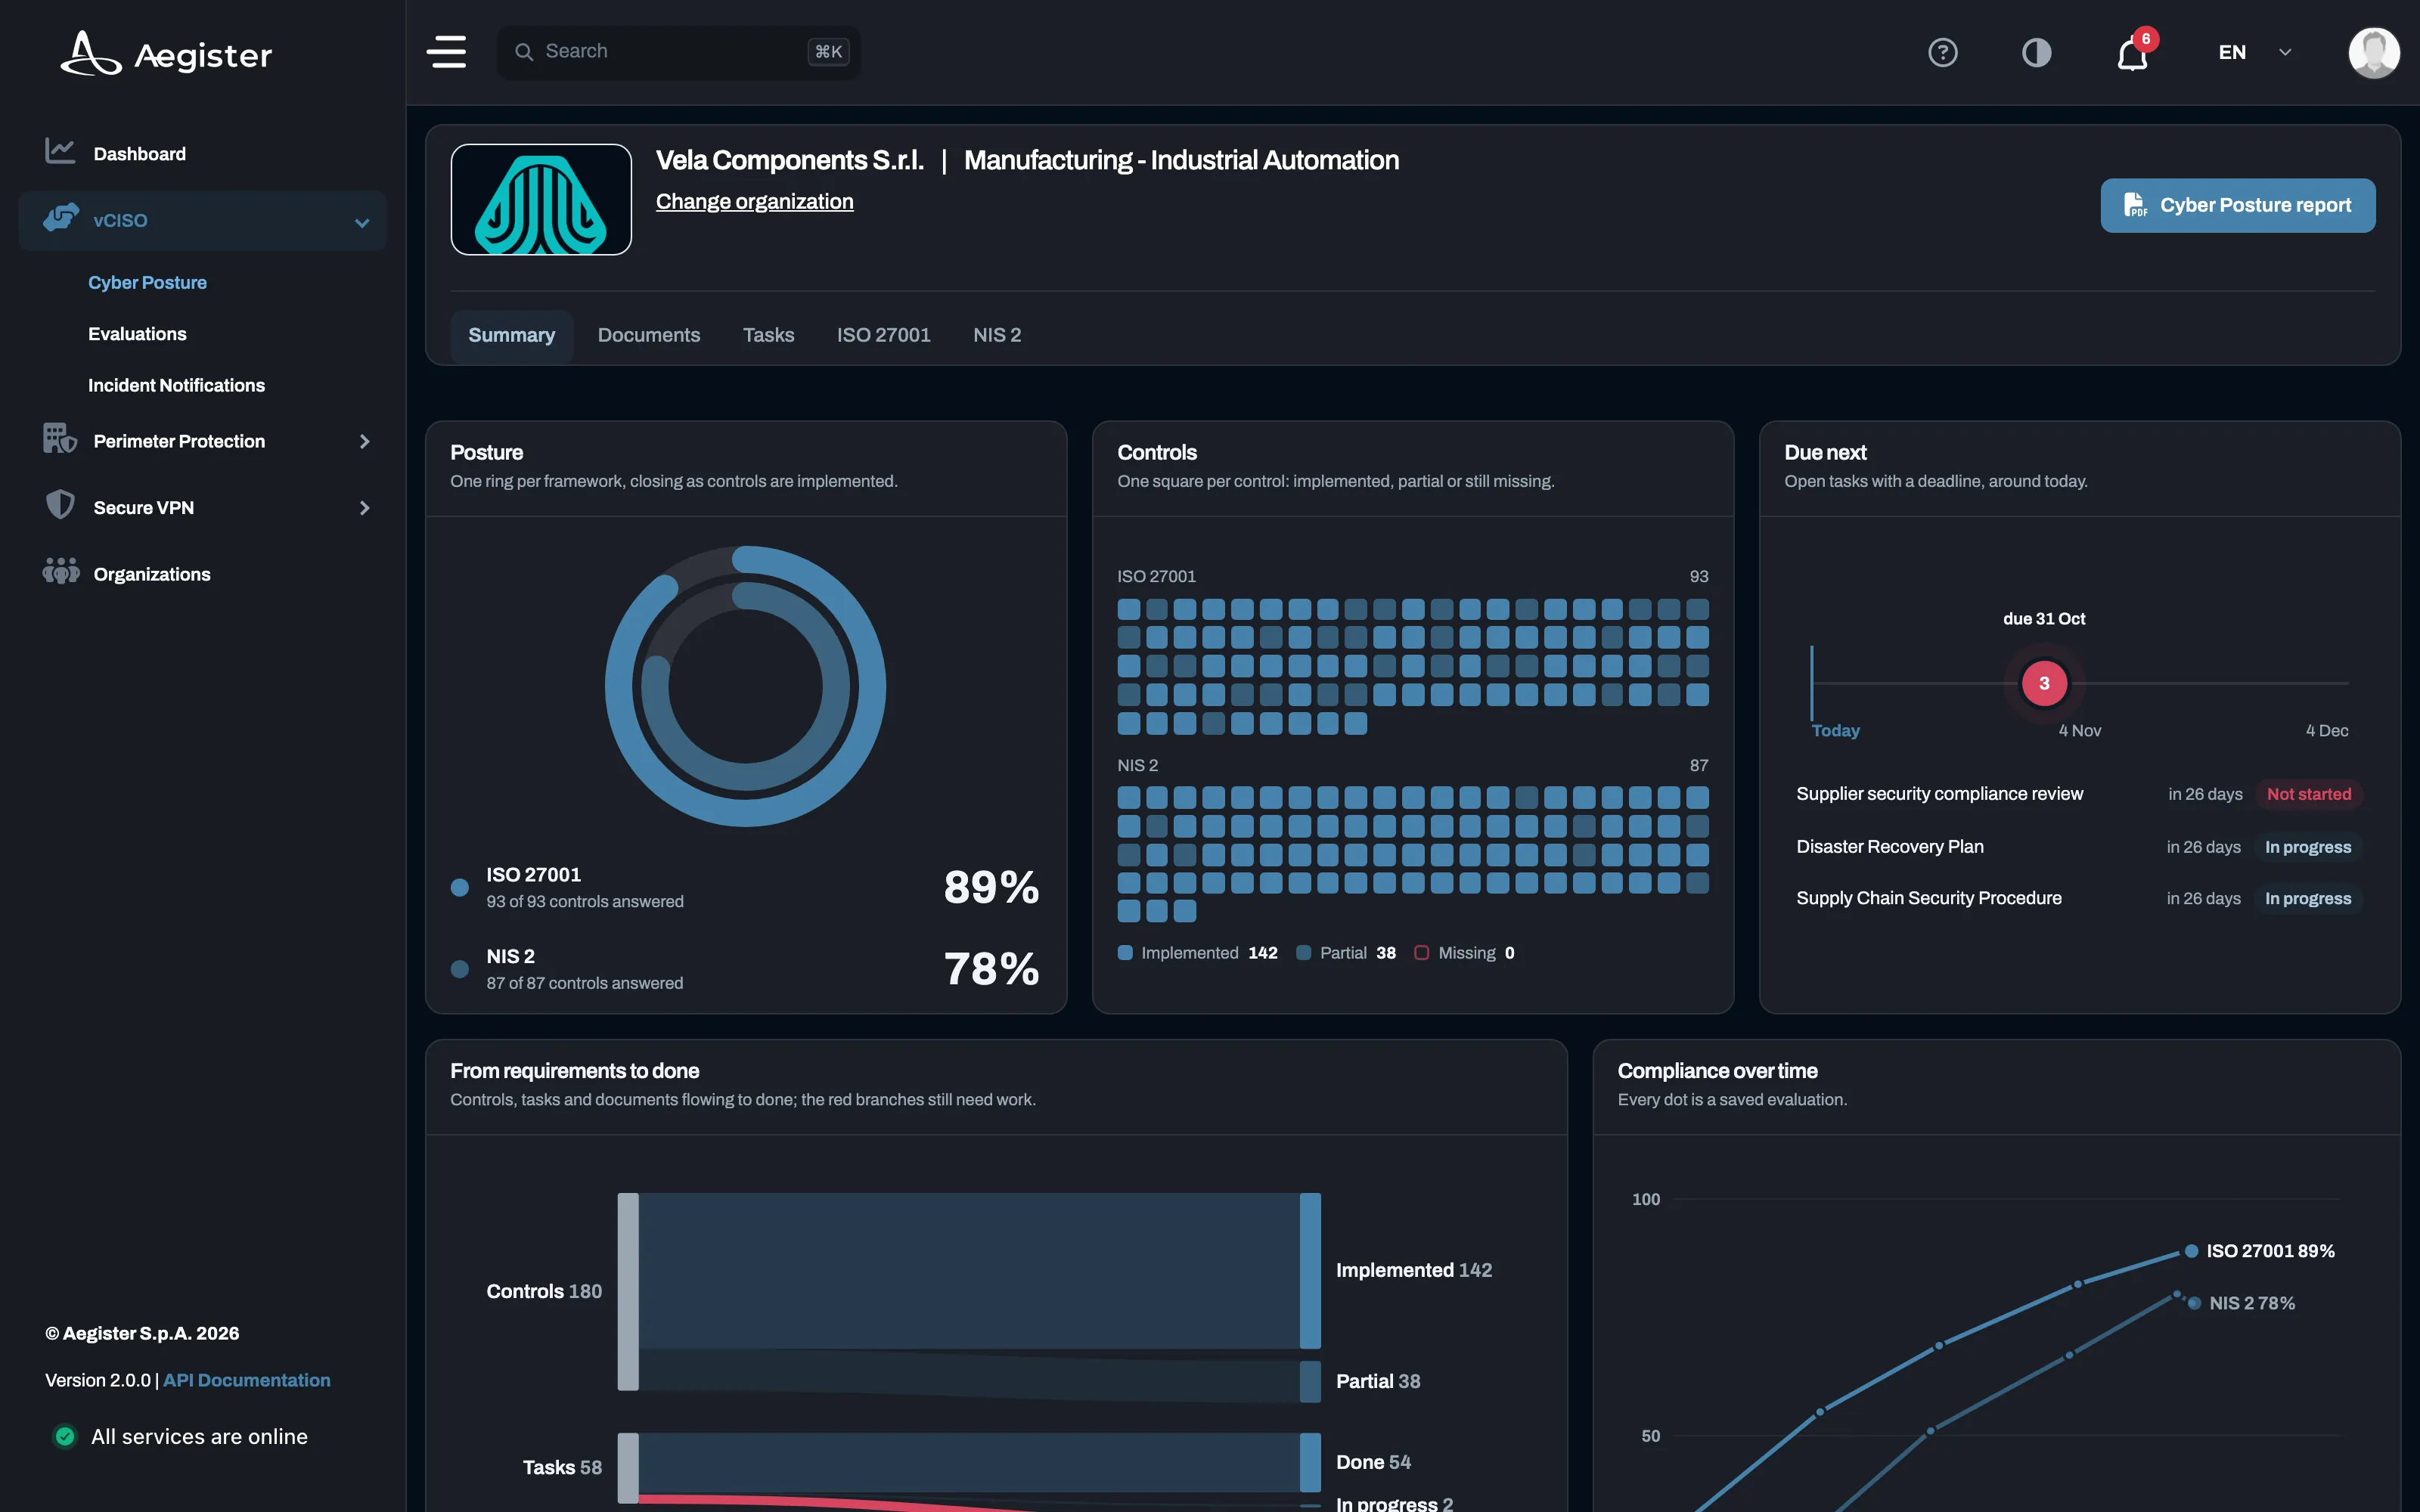Open Organizations in sidebar
The width and height of the screenshot is (2420, 1512).
(x=201, y=574)
